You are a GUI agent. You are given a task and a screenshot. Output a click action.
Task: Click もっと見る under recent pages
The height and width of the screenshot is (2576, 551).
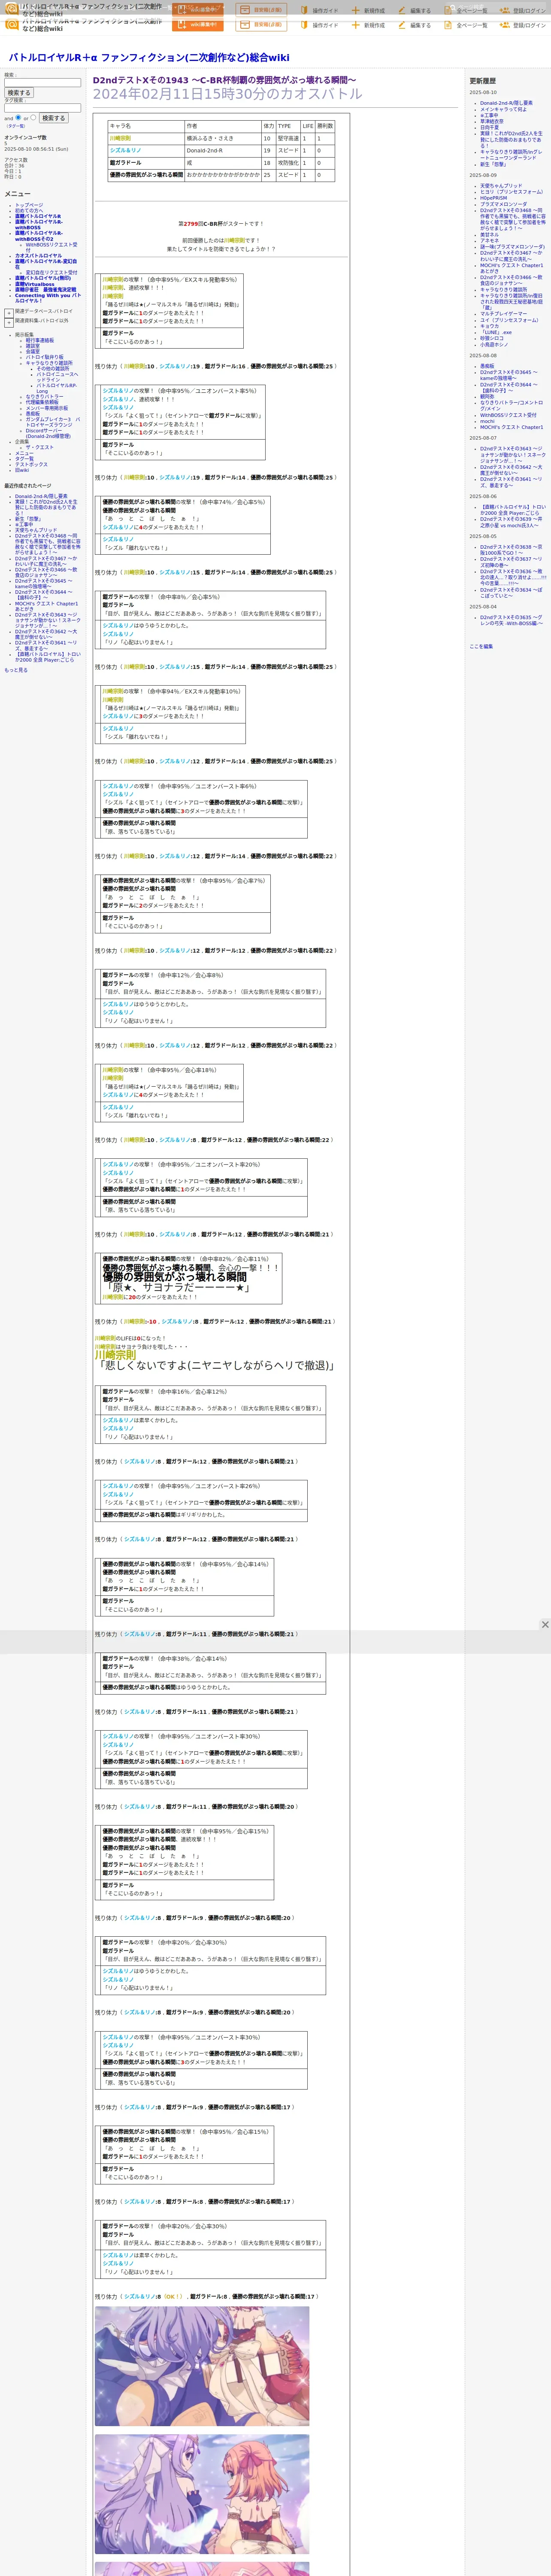[x=16, y=670]
